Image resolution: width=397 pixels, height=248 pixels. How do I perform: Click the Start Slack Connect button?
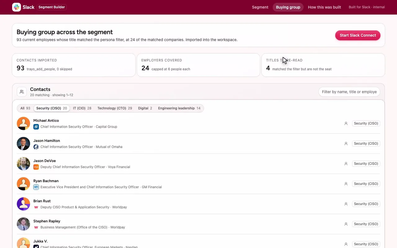pyautogui.click(x=358, y=35)
